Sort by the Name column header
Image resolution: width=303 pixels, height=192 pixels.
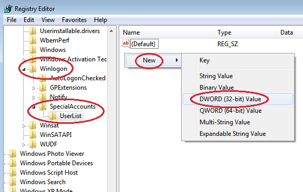tap(166, 33)
